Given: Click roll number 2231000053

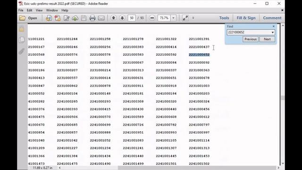Looking at the screenshot, I should point(67,62).
